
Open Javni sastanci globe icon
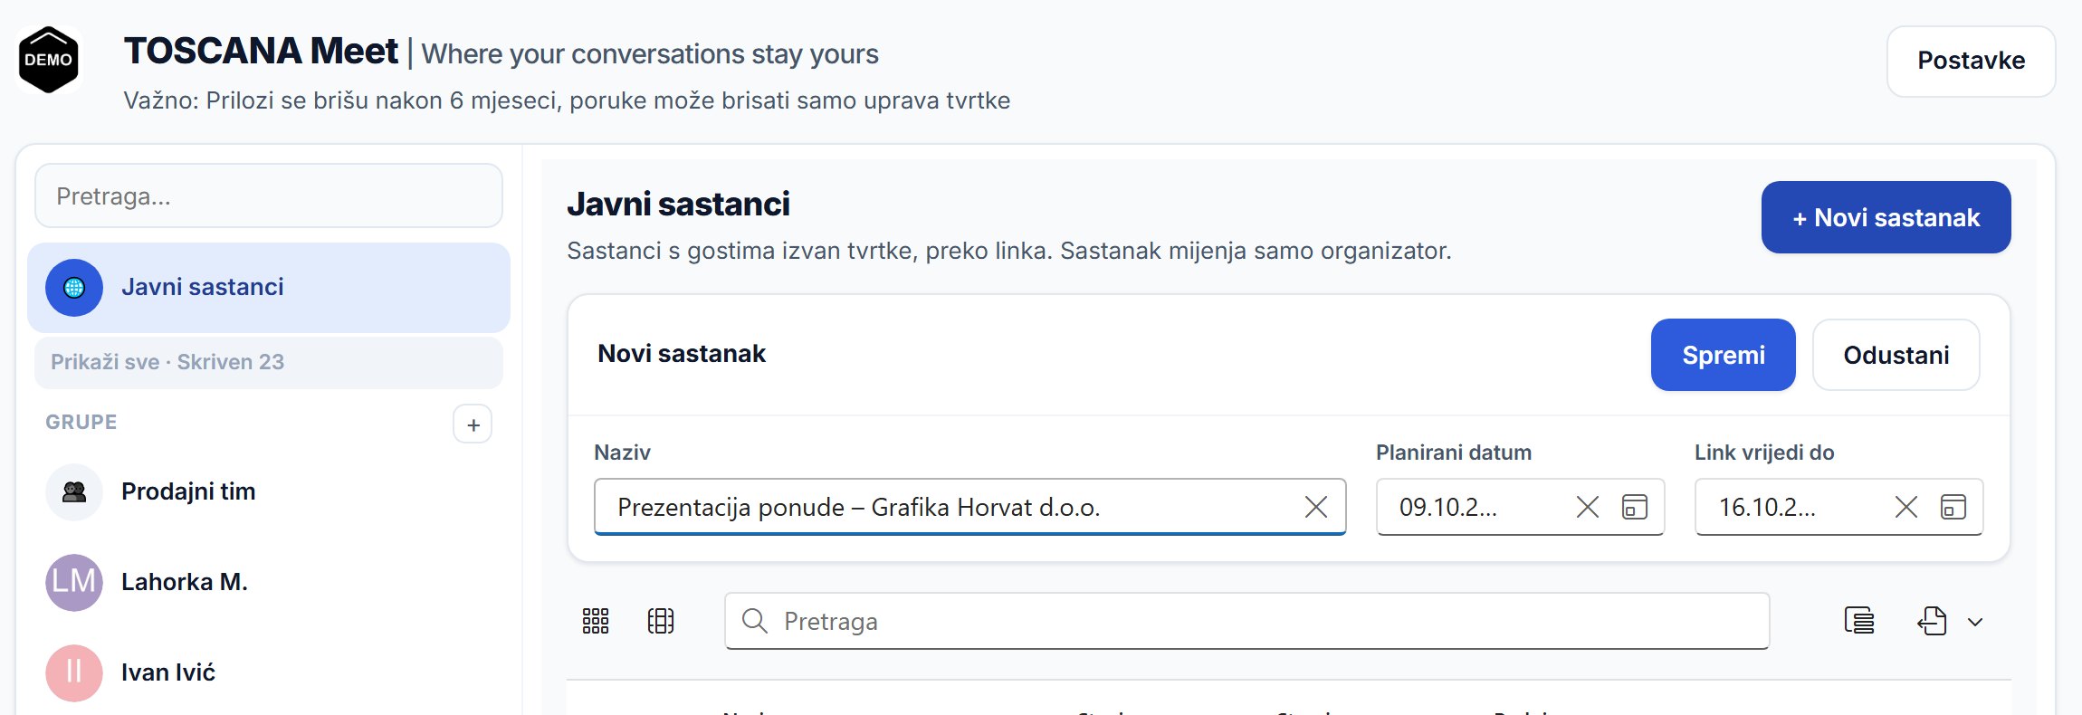tap(74, 288)
